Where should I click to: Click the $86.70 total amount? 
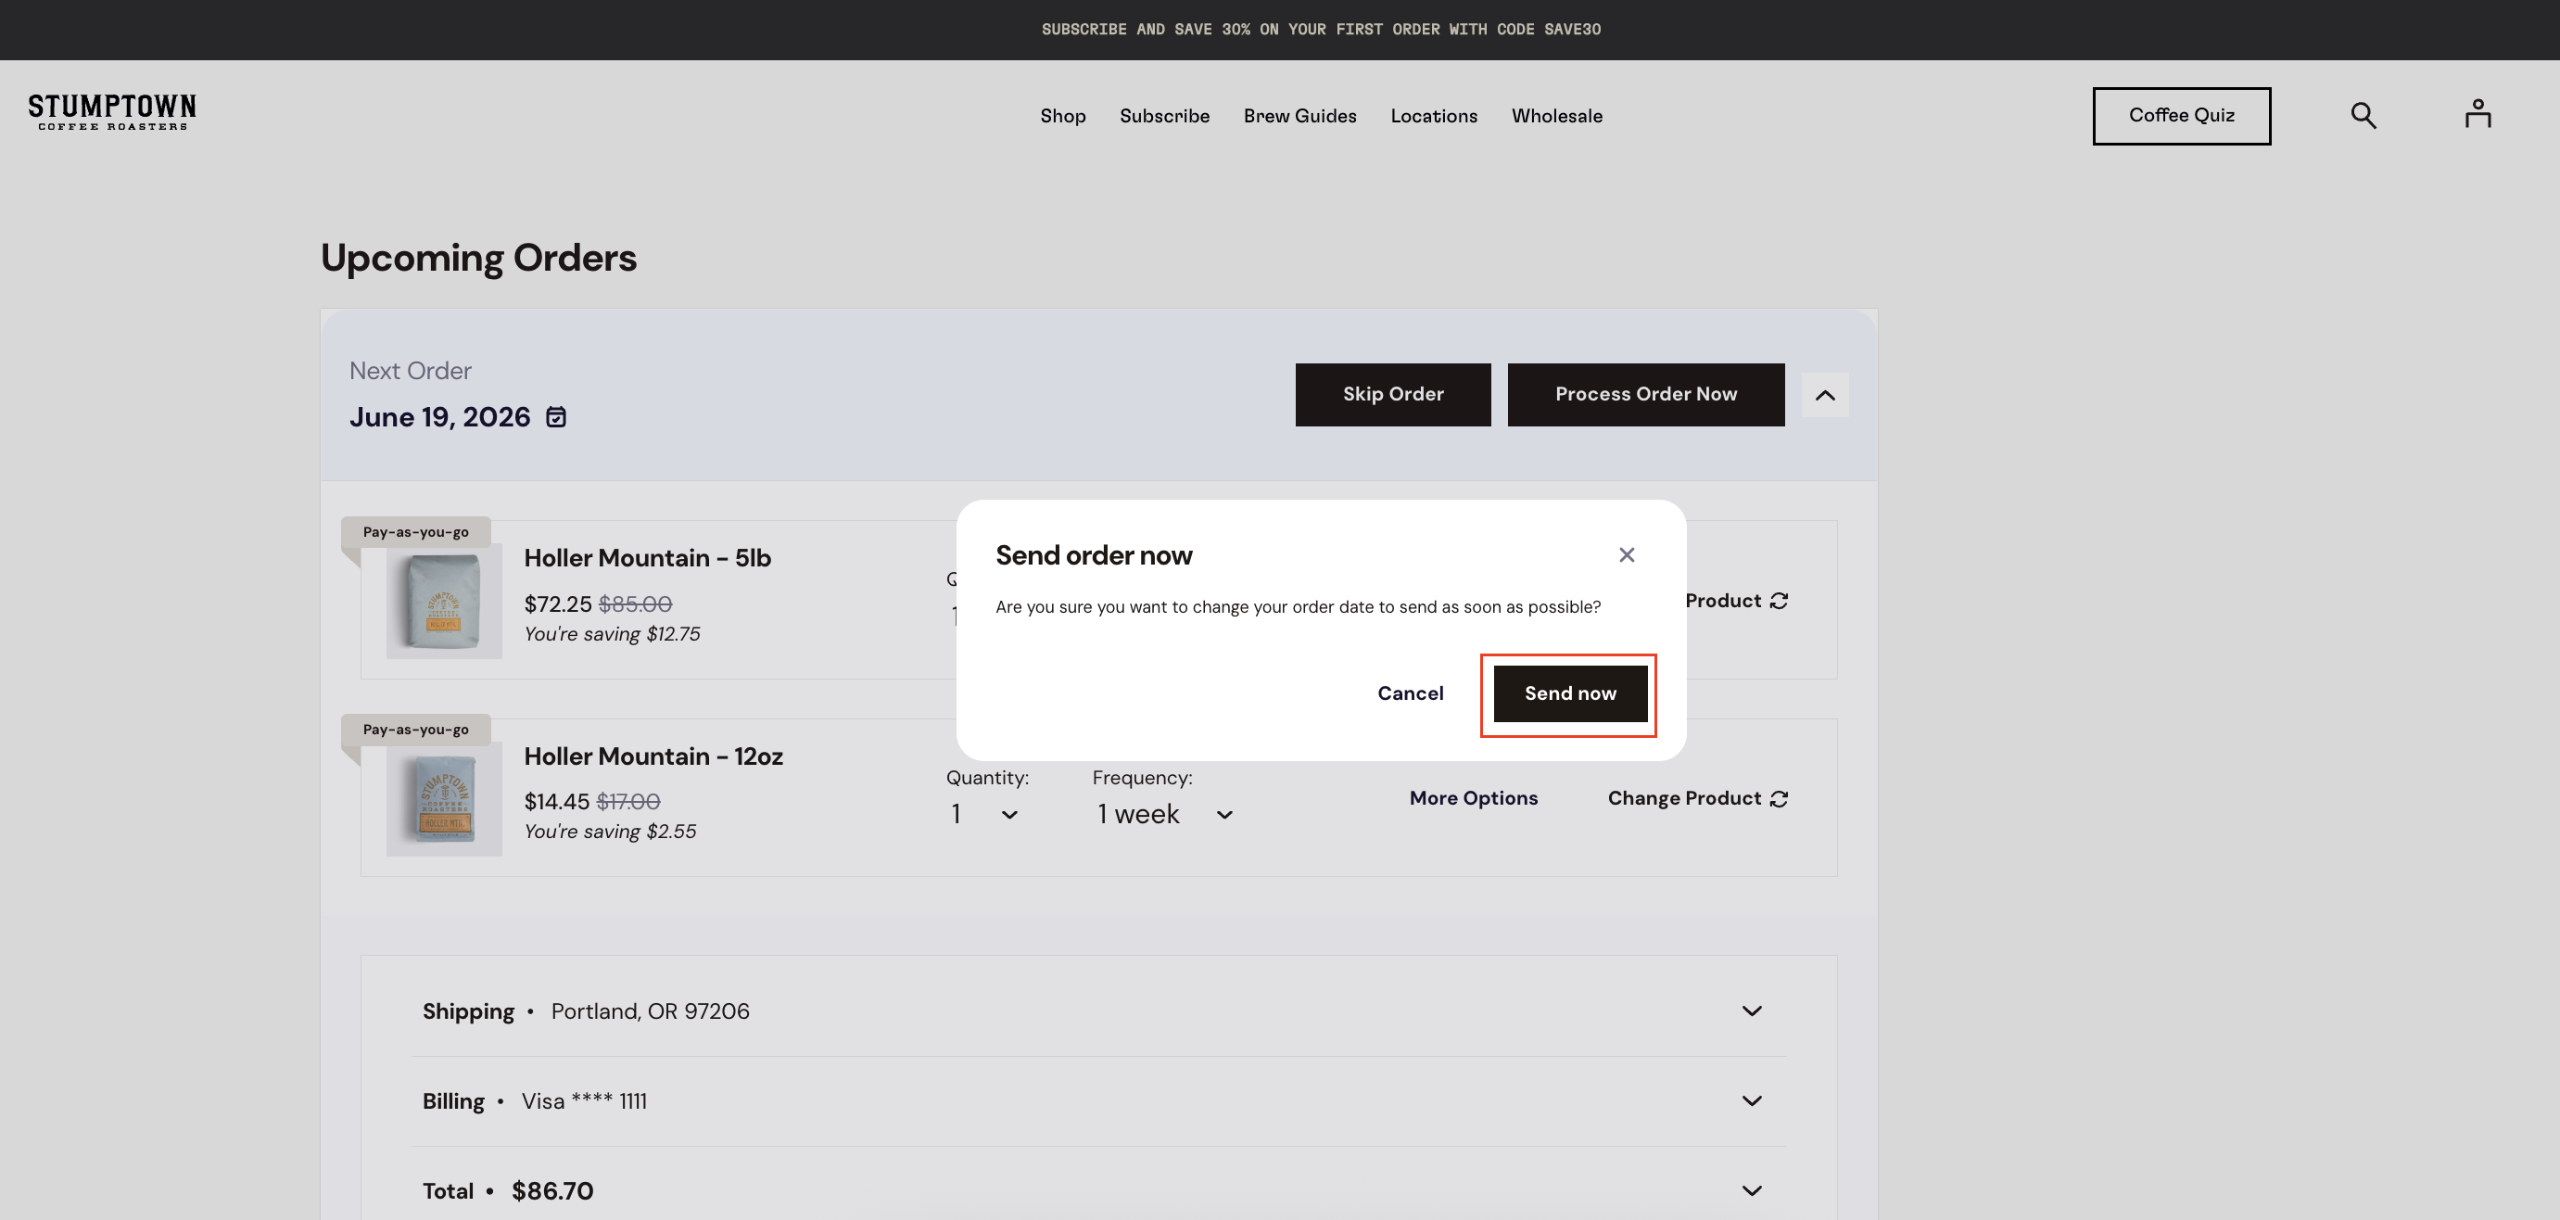coord(552,1191)
